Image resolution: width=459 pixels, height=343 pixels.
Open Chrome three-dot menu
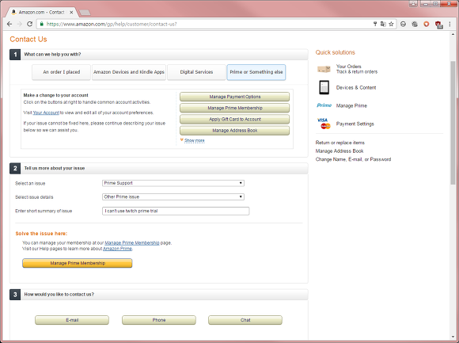(450, 24)
